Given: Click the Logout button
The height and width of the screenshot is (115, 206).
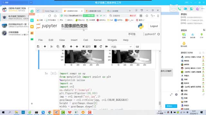Looking at the screenshot, I should tap(154, 26).
